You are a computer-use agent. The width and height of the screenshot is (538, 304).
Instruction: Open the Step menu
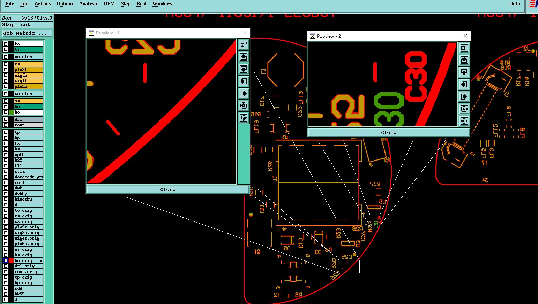(x=126, y=3)
